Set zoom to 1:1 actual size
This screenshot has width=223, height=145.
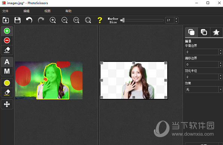76,20
